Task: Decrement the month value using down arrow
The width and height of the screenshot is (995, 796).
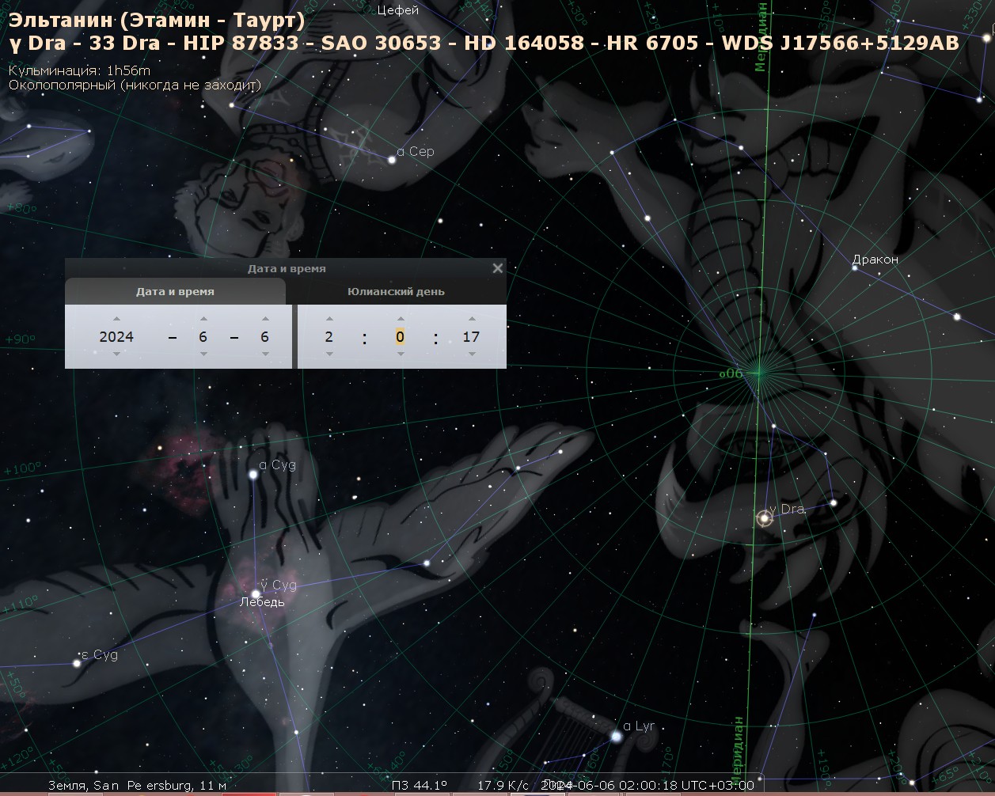Action: pyautogui.click(x=203, y=354)
